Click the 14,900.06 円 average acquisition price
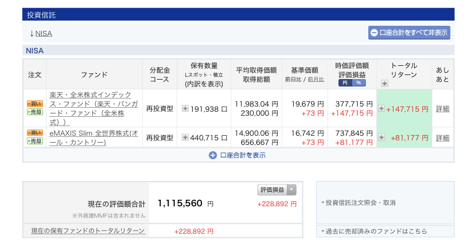This screenshot has width=475, height=240. coord(256,133)
